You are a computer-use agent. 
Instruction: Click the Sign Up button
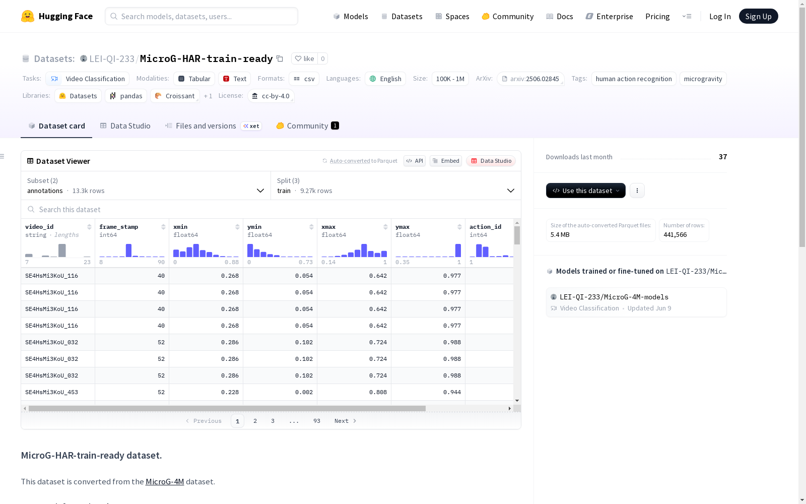(x=759, y=16)
